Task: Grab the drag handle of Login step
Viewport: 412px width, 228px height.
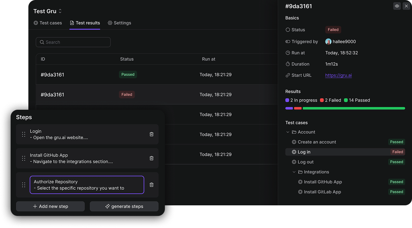Action: (x=24, y=134)
